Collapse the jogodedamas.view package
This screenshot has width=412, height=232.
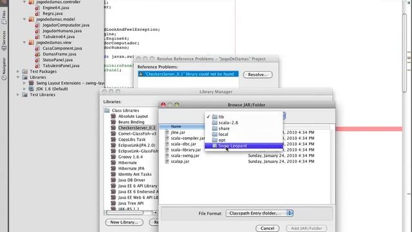[24, 43]
